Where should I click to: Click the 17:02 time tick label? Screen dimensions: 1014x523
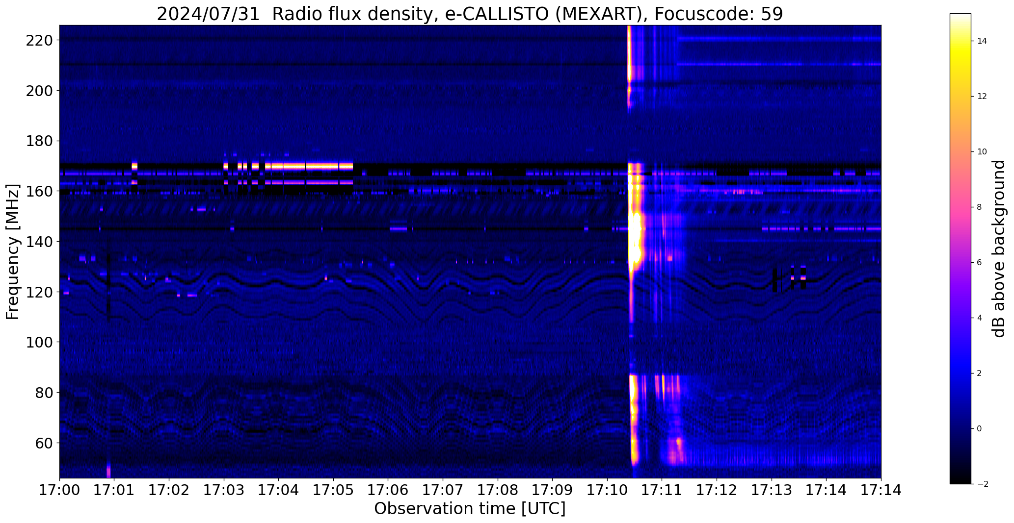click(169, 490)
